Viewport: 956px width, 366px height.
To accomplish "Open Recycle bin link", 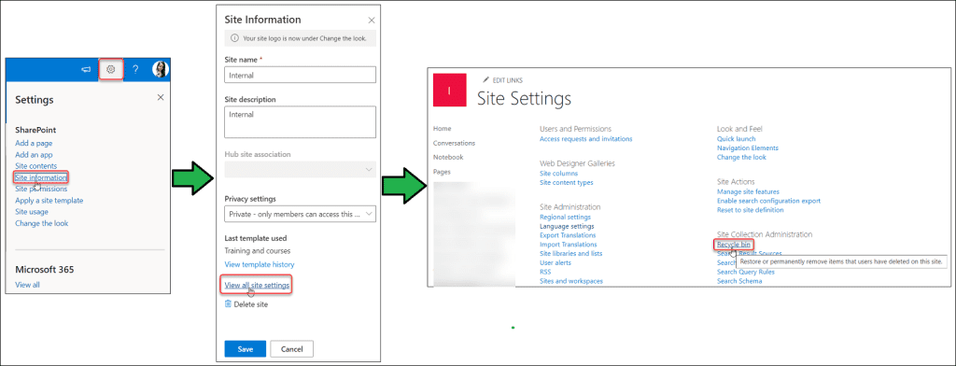I will click(x=734, y=244).
